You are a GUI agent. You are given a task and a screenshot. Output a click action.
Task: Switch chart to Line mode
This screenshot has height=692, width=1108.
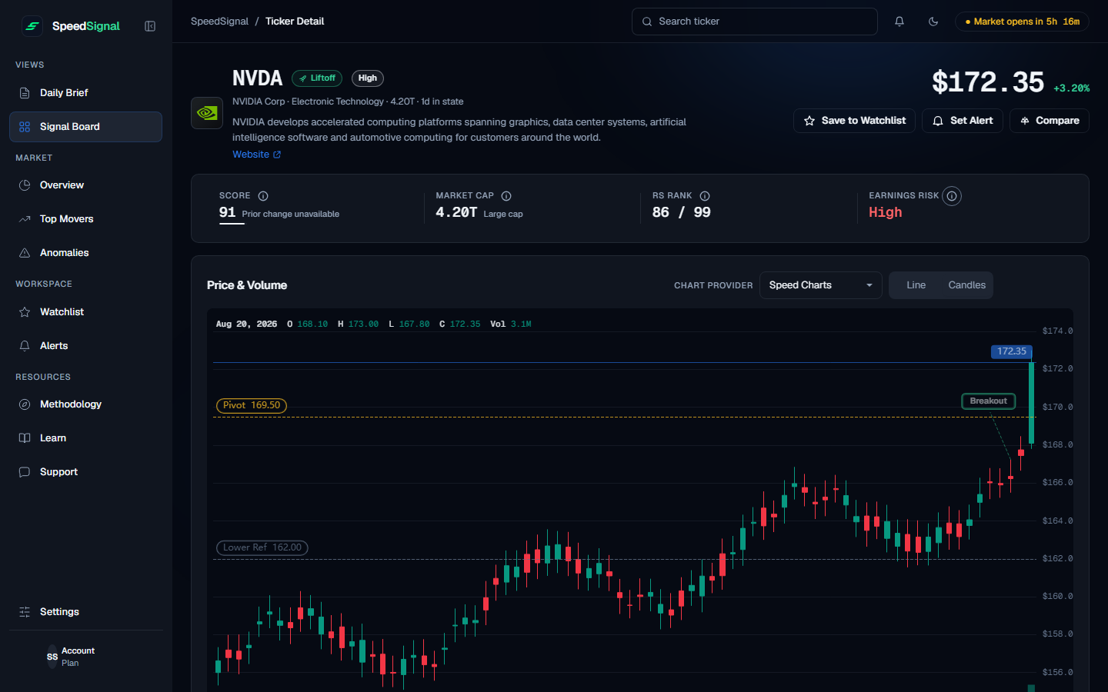[x=916, y=285]
